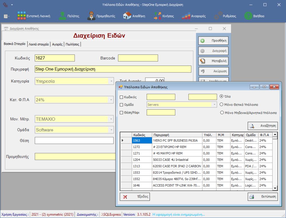Open the Αποθήκη warehouse icon
The image size is (286, 218).
[127, 16]
